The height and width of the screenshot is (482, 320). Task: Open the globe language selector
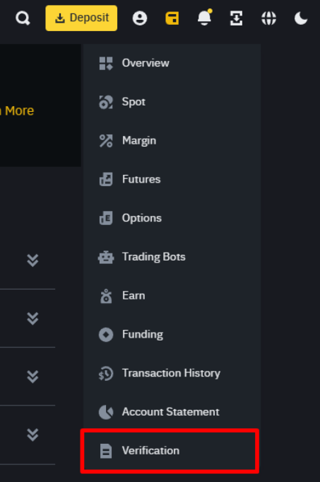pyautogui.click(x=268, y=18)
